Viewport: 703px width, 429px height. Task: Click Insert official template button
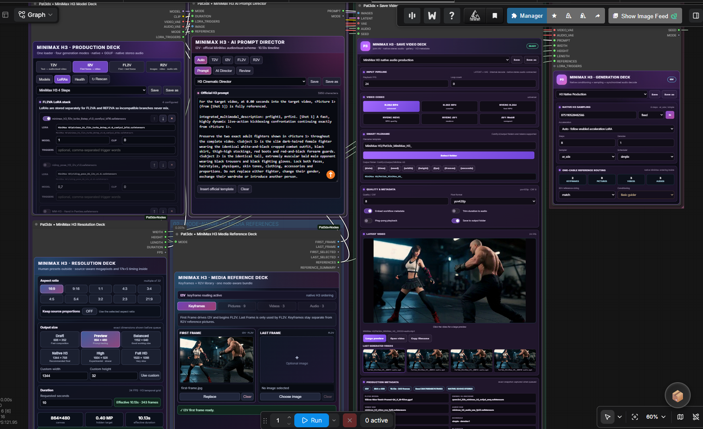(217, 189)
